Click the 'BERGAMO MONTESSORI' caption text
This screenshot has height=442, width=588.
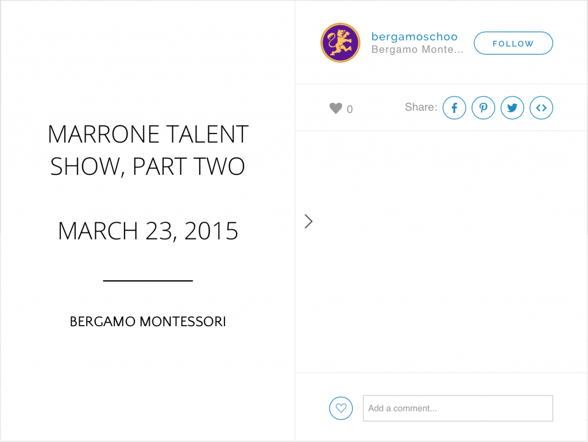click(x=148, y=322)
